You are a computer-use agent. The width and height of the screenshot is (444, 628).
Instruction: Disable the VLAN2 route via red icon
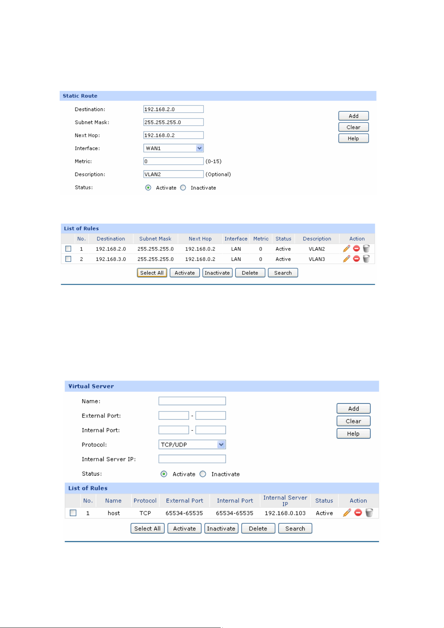(x=356, y=249)
